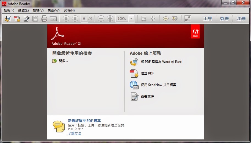The height and width of the screenshot is (143, 251).
Task: Click the Create PDF toolbar icon
Action: pyautogui.click(x=17, y=19)
